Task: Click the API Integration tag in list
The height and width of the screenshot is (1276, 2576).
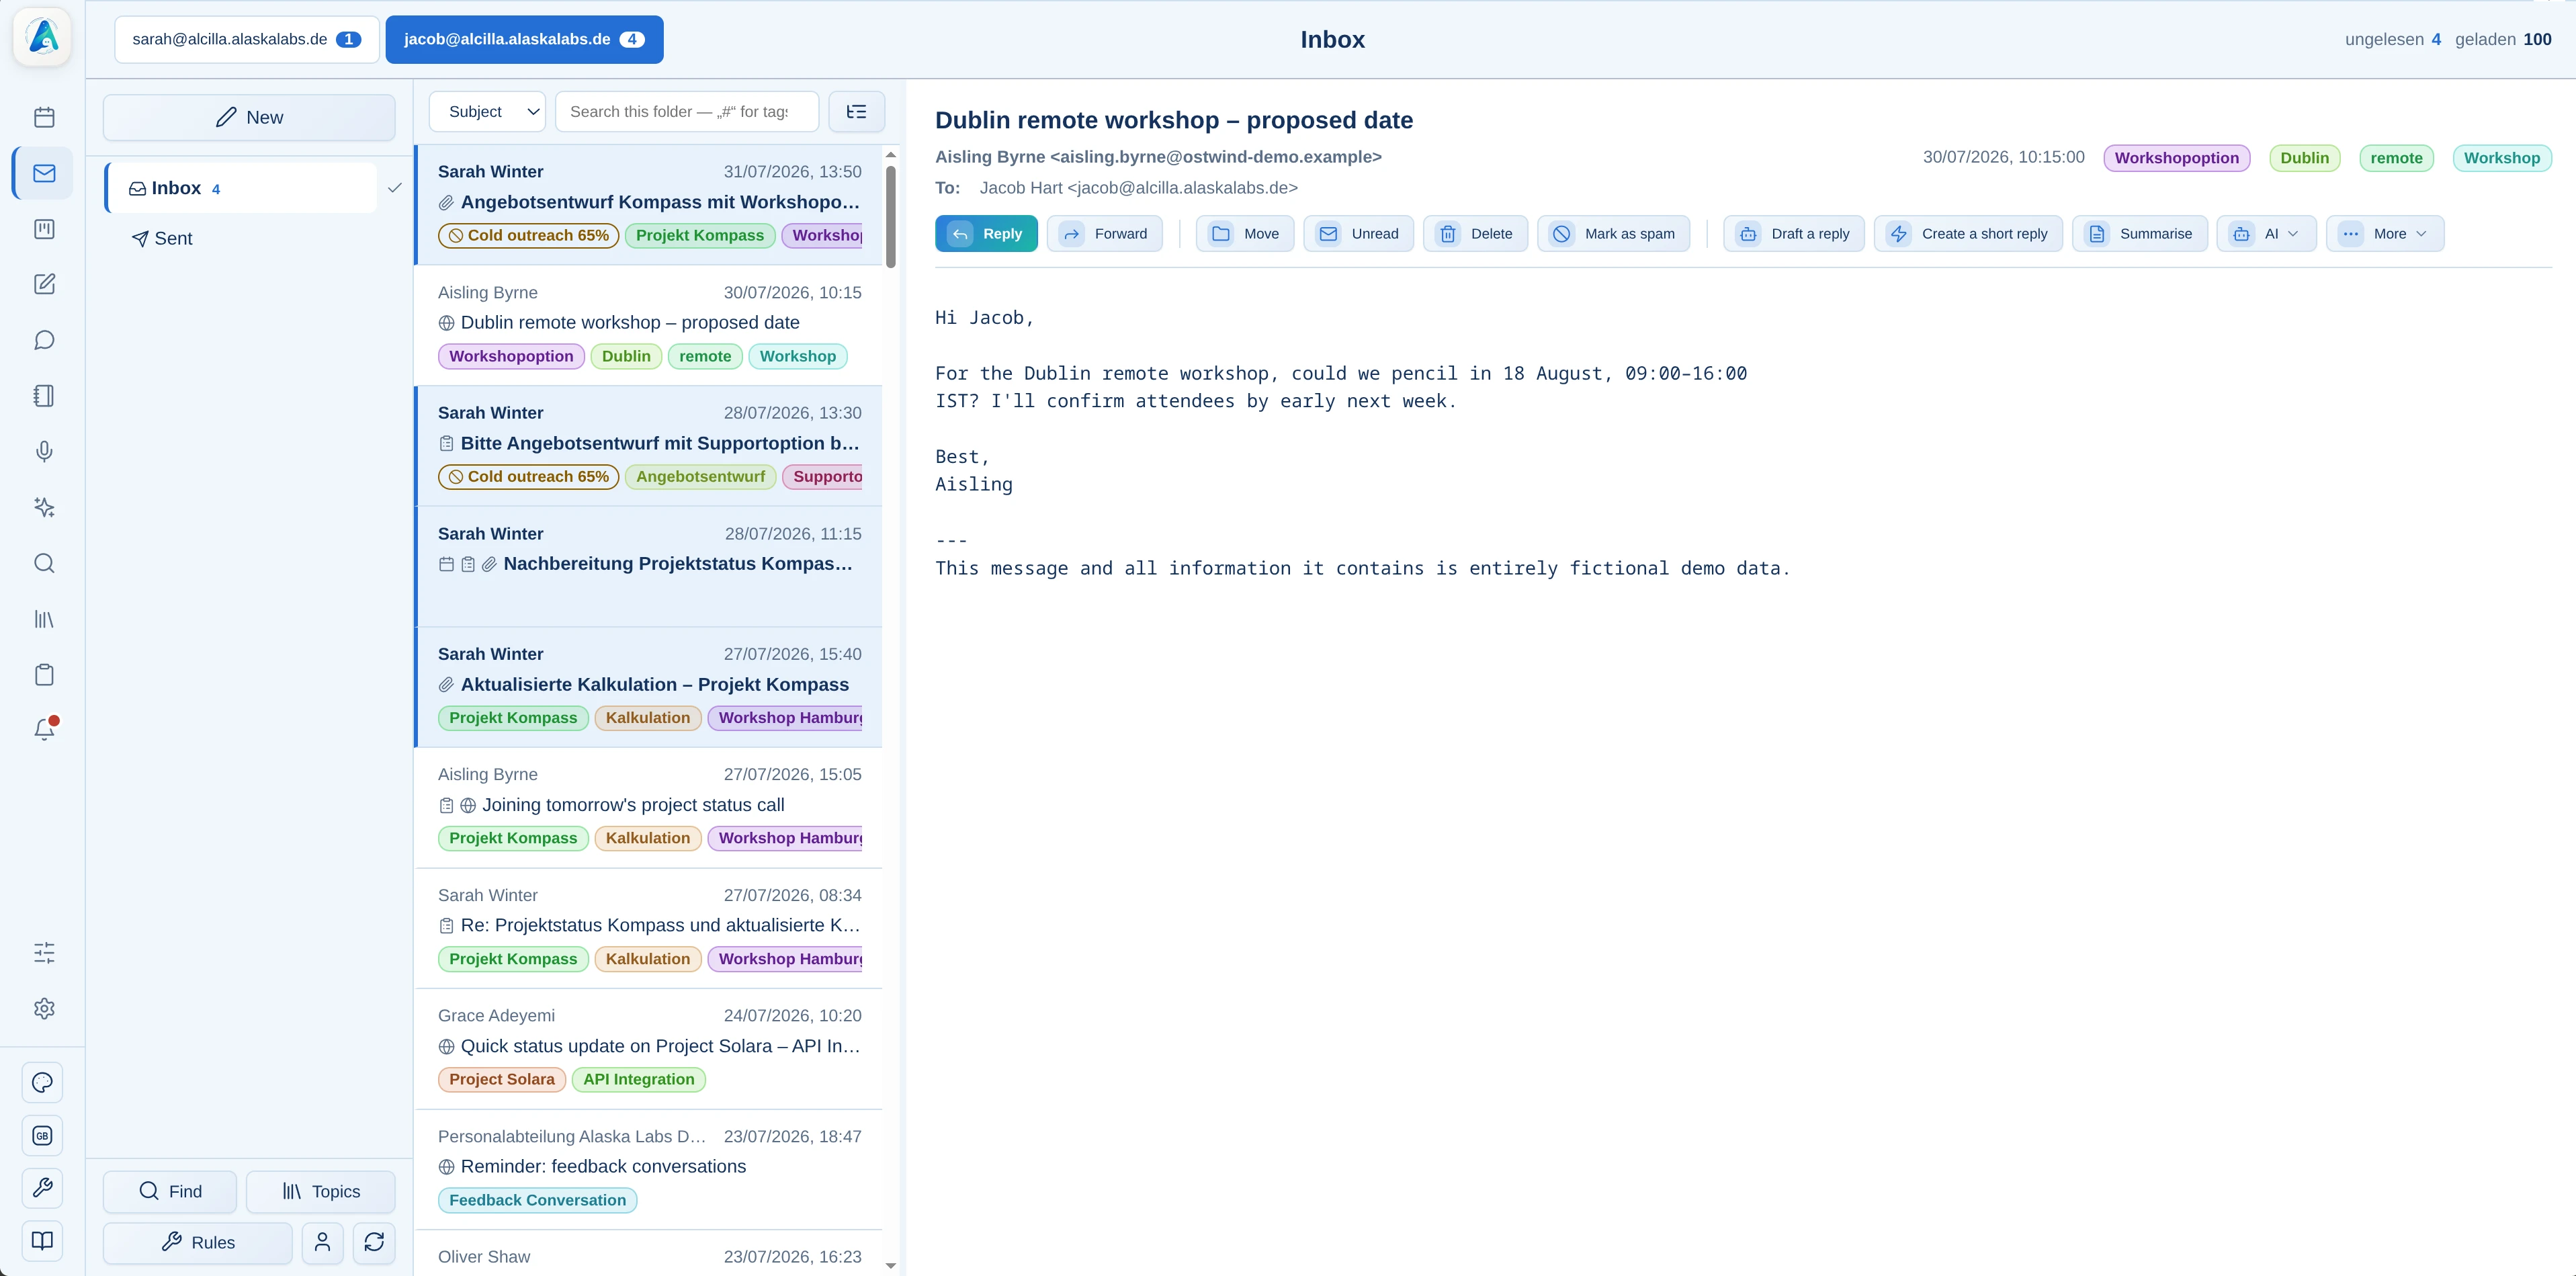Action: pos(639,1080)
